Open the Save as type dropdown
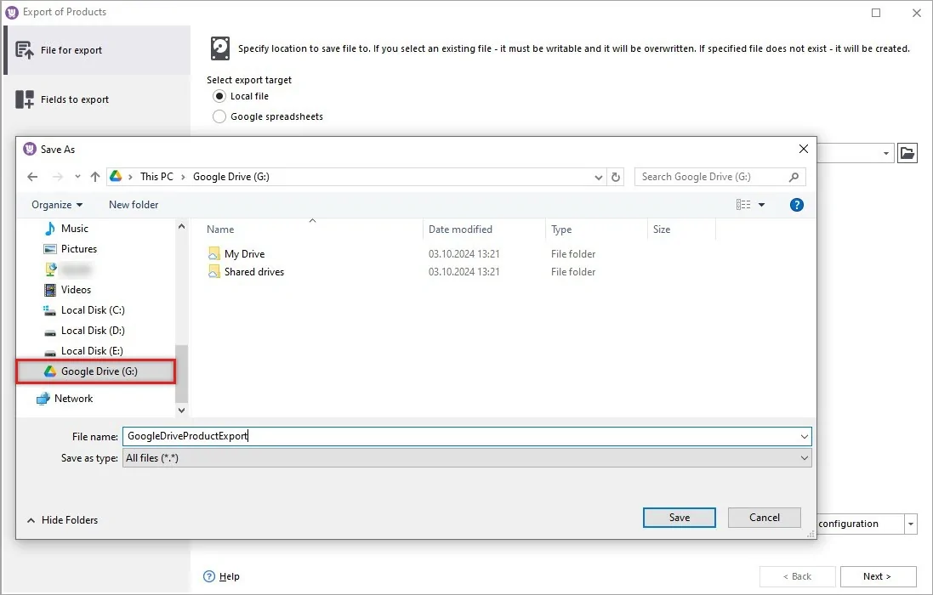 (x=803, y=457)
